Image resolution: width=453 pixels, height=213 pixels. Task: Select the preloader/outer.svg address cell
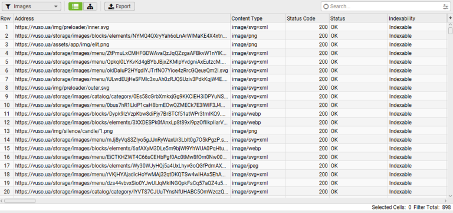[122, 88]
